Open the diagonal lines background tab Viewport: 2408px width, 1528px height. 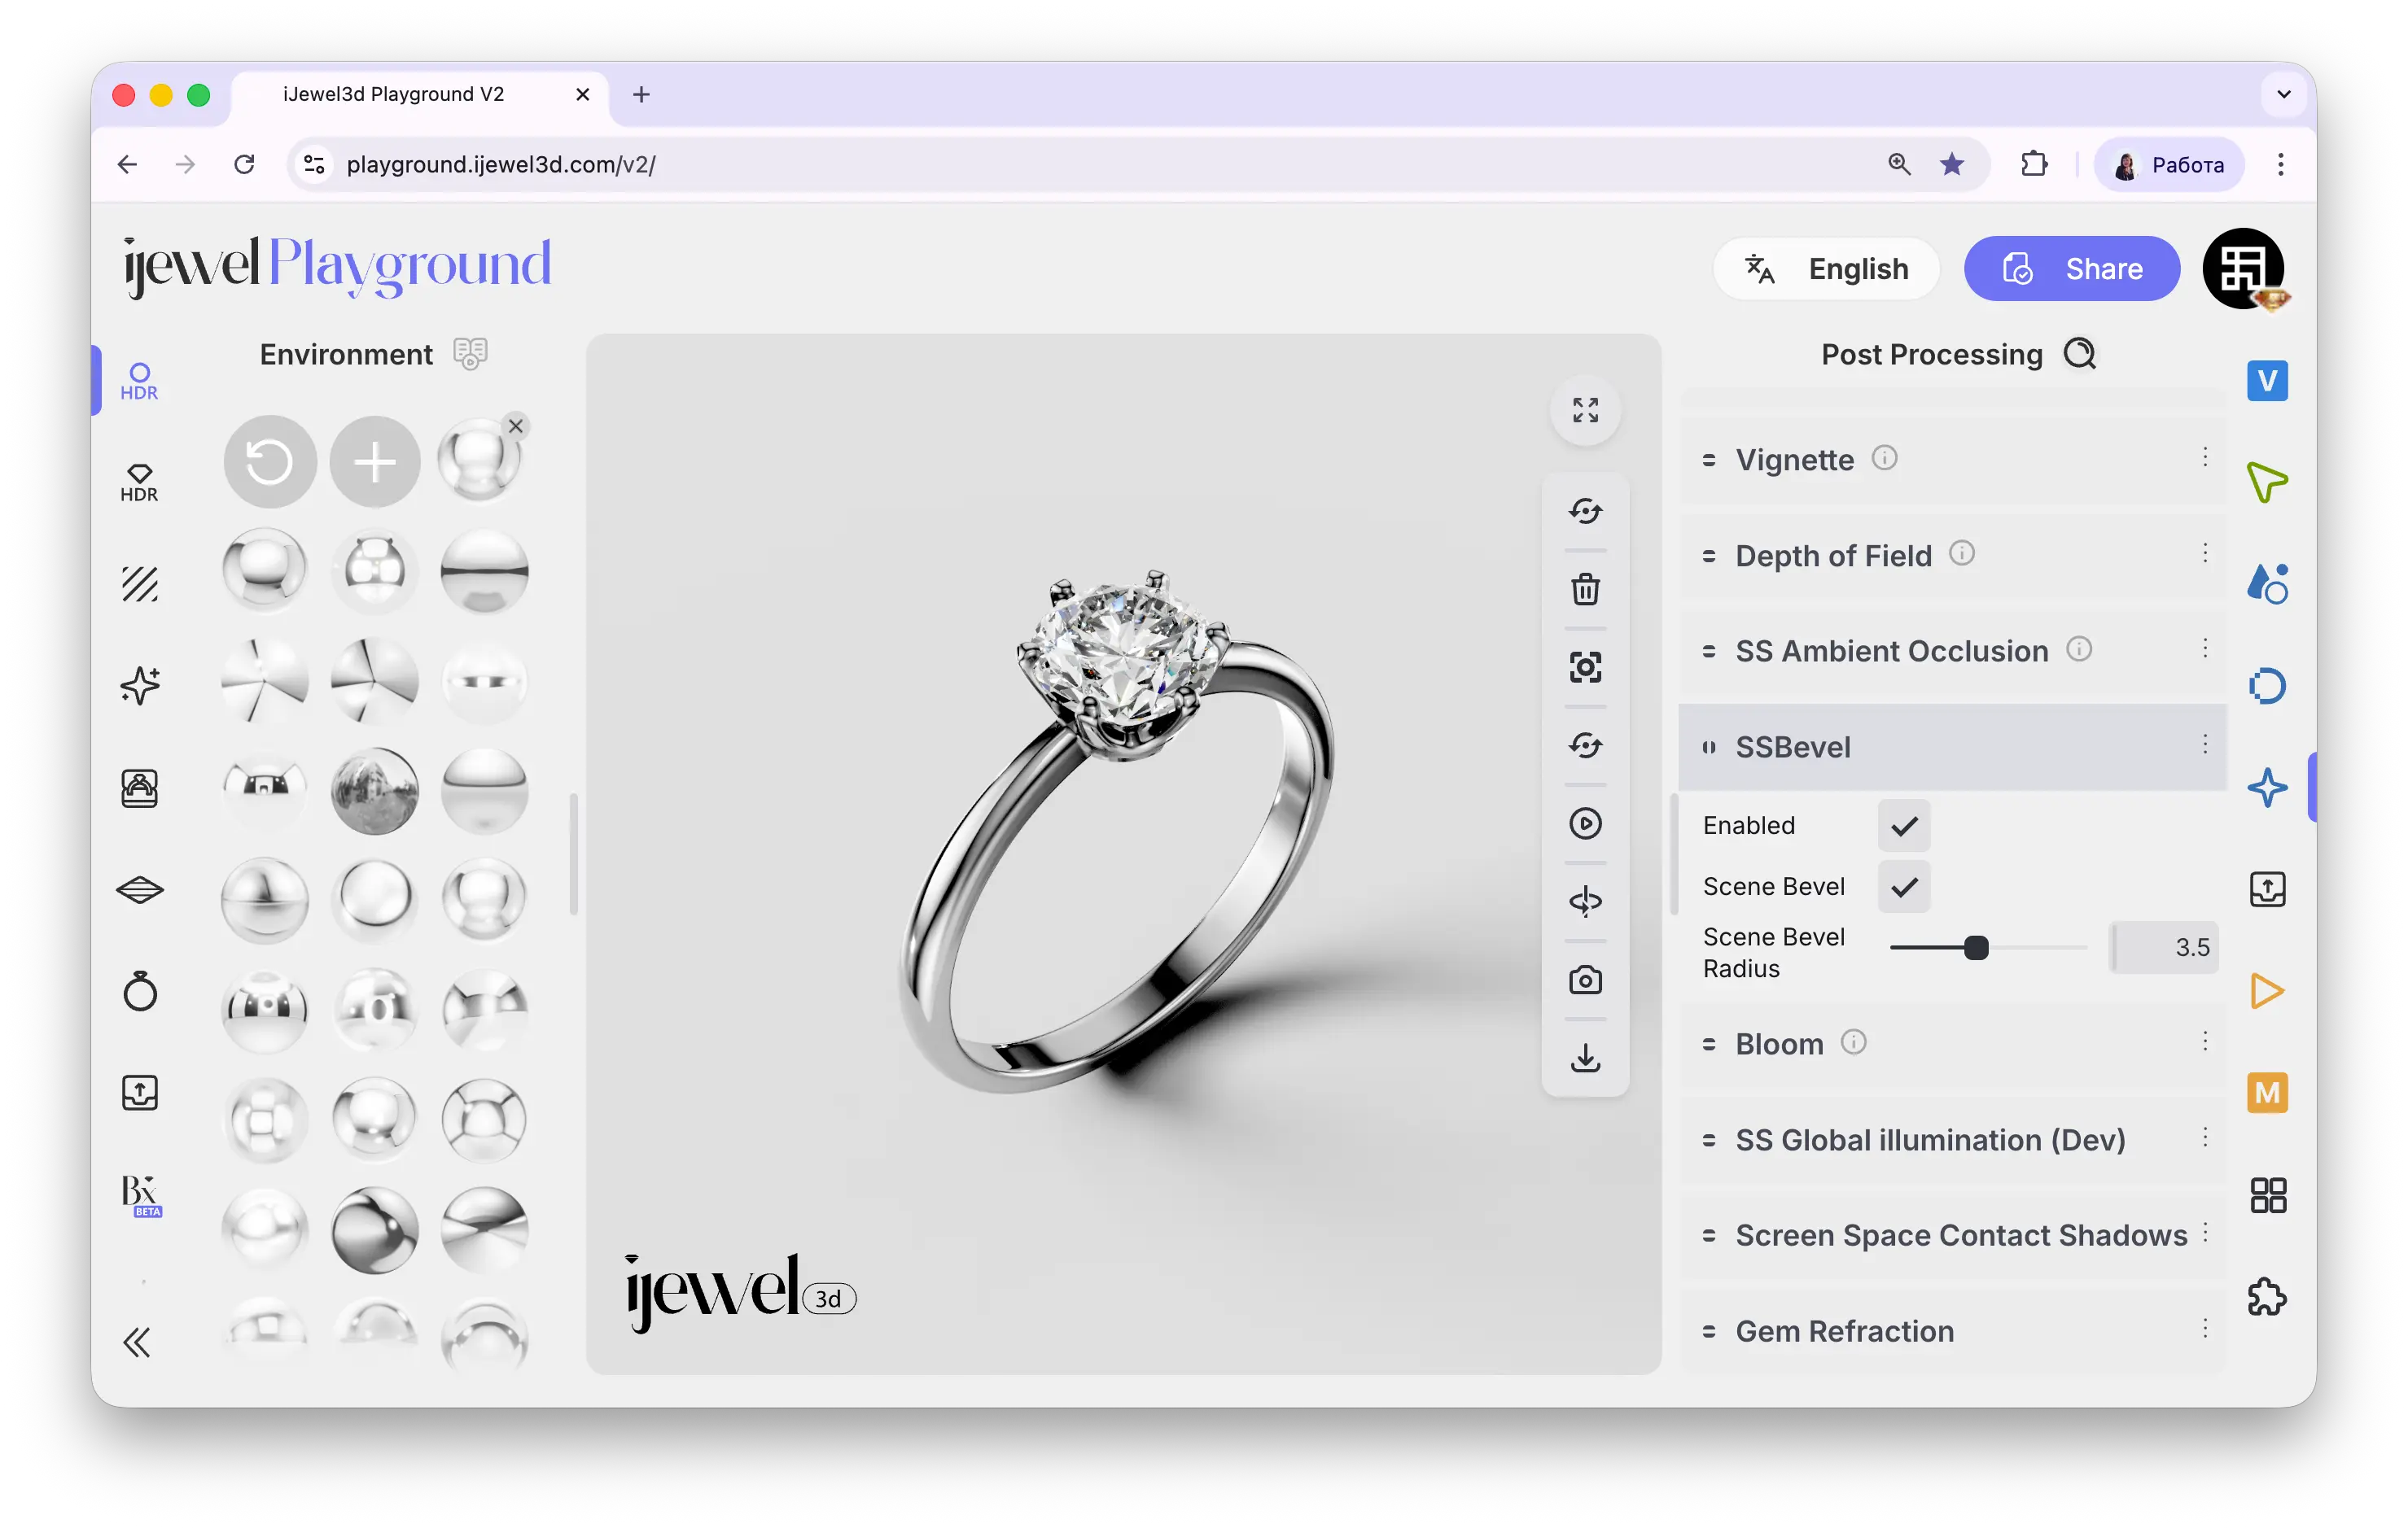pos(139,583)
